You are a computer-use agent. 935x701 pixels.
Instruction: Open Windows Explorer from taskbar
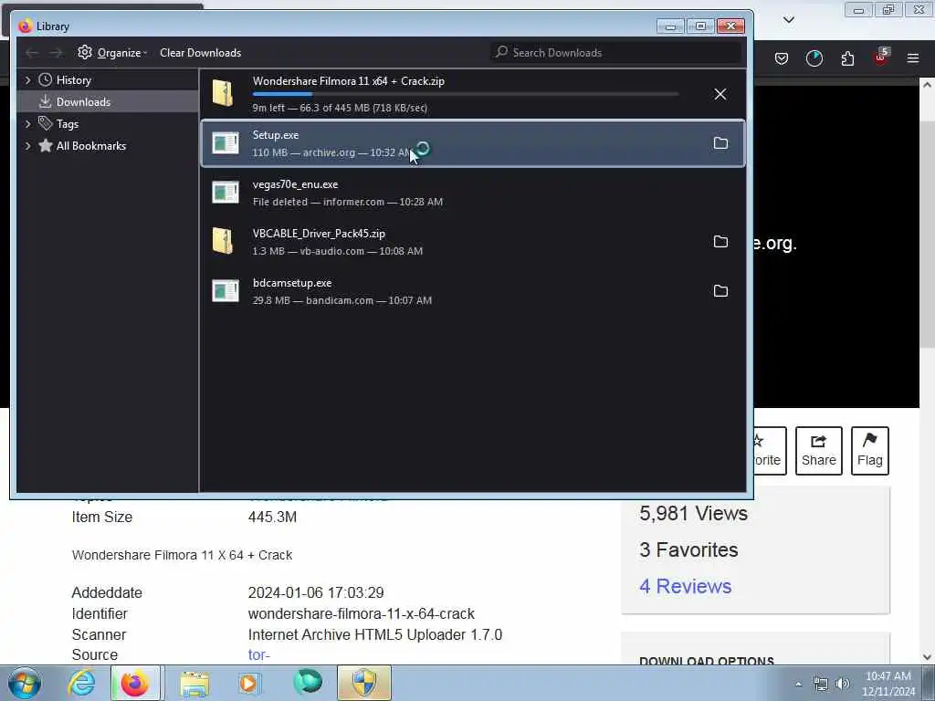[194, 683]
